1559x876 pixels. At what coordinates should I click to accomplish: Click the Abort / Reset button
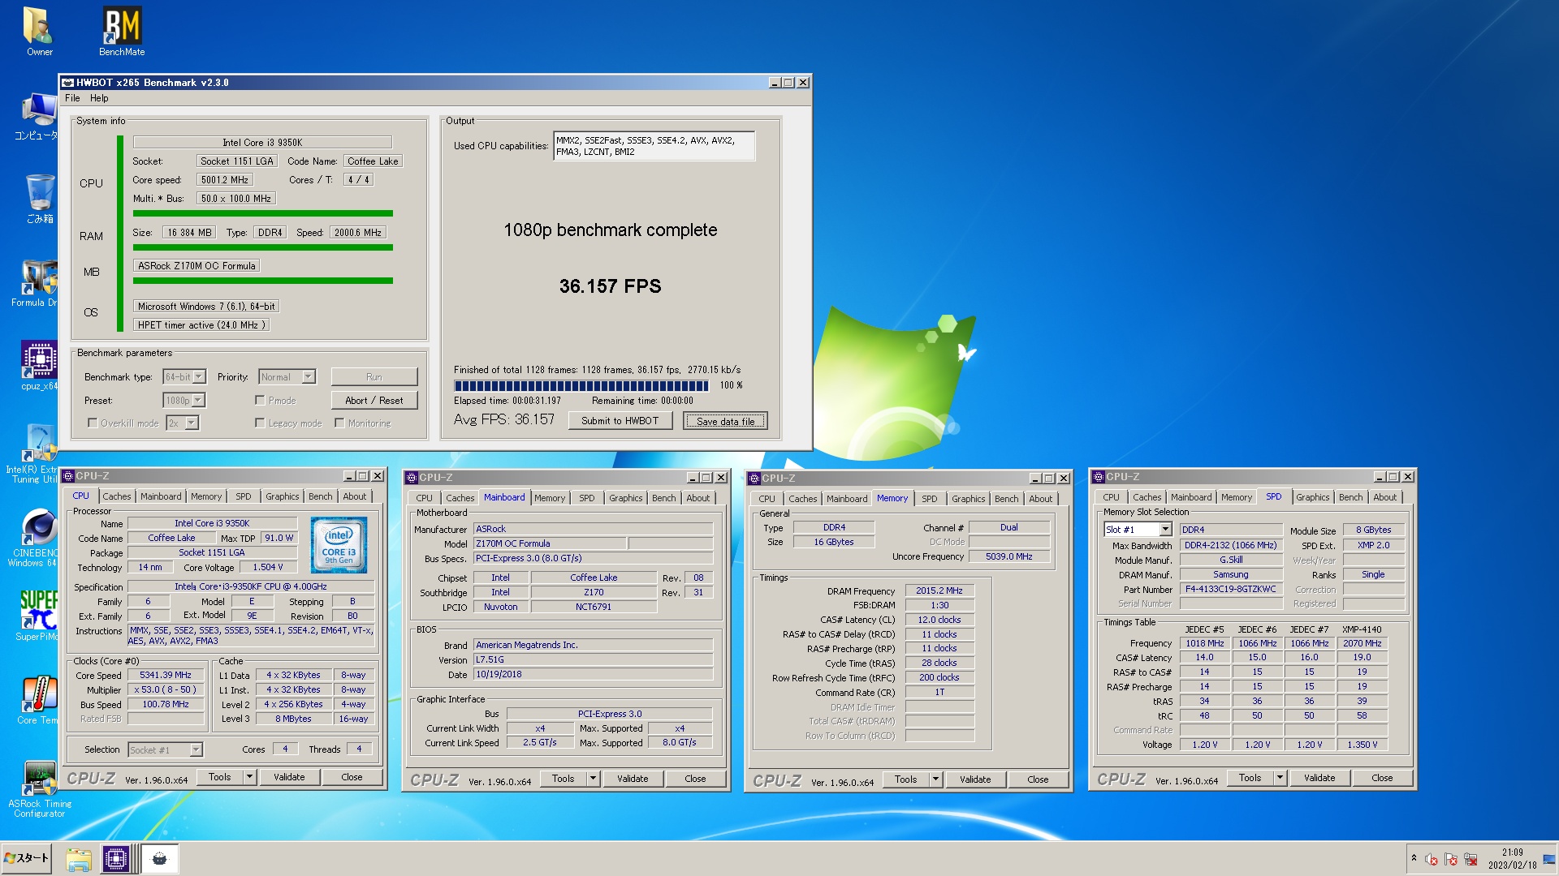pos(374,401)
